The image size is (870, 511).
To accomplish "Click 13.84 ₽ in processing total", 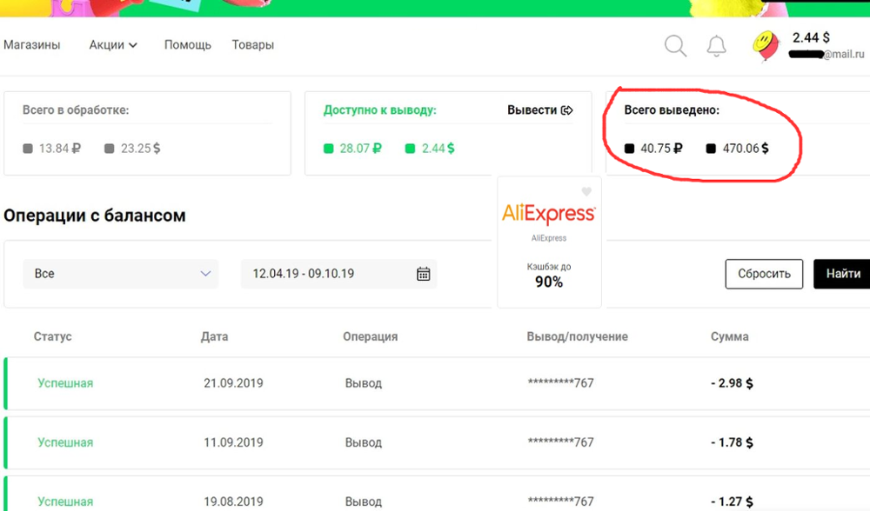I will 59,149.
